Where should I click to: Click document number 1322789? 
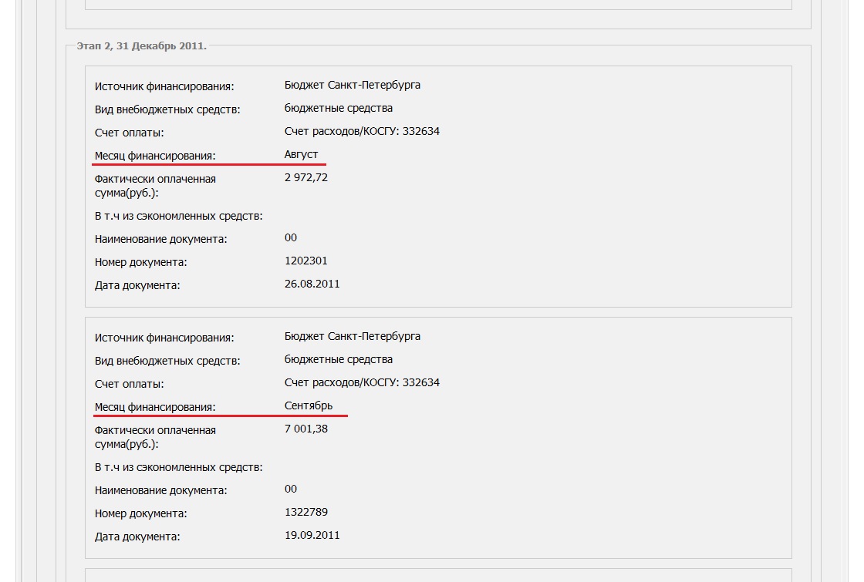click(x=306, y=513)
